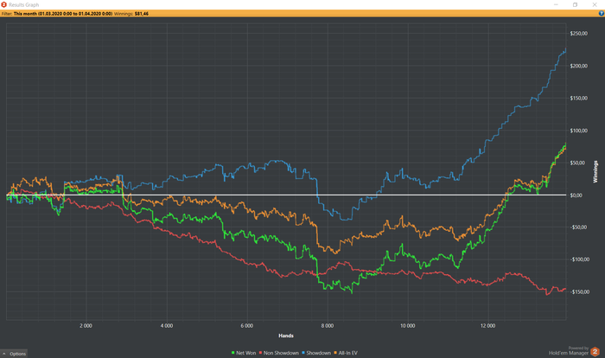
Task: Click the $150,00 axis label
Action: tap(579, 98)
